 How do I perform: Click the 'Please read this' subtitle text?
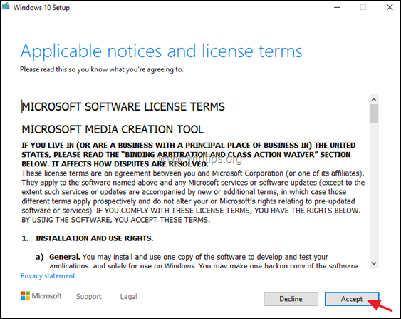coord(102,69)
